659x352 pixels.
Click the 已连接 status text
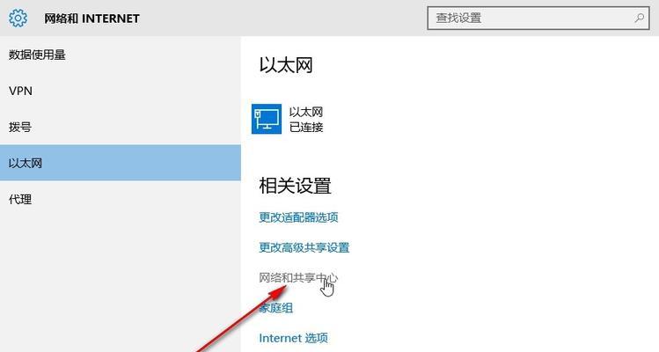[x=306, y=127]
